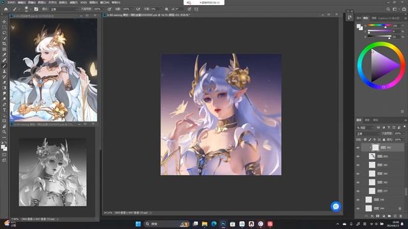The image size is (408, 229).
Task: Open File Explorer from the taskbar
Action: (205, 224)
